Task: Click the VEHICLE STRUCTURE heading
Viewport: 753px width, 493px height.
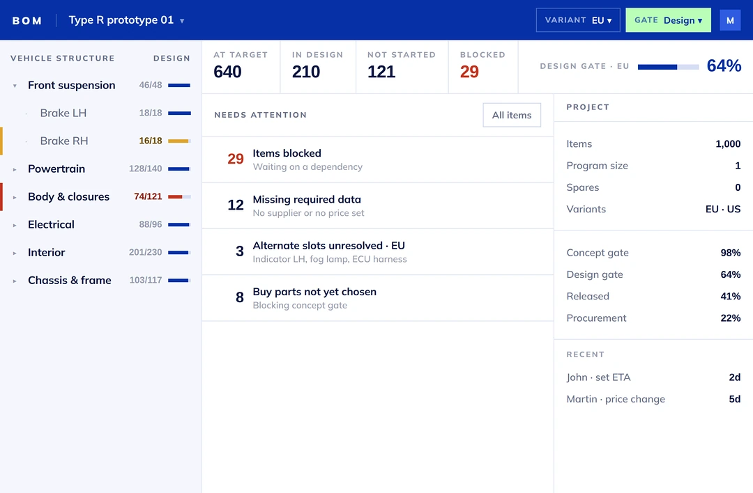Action: pos(63,58)
